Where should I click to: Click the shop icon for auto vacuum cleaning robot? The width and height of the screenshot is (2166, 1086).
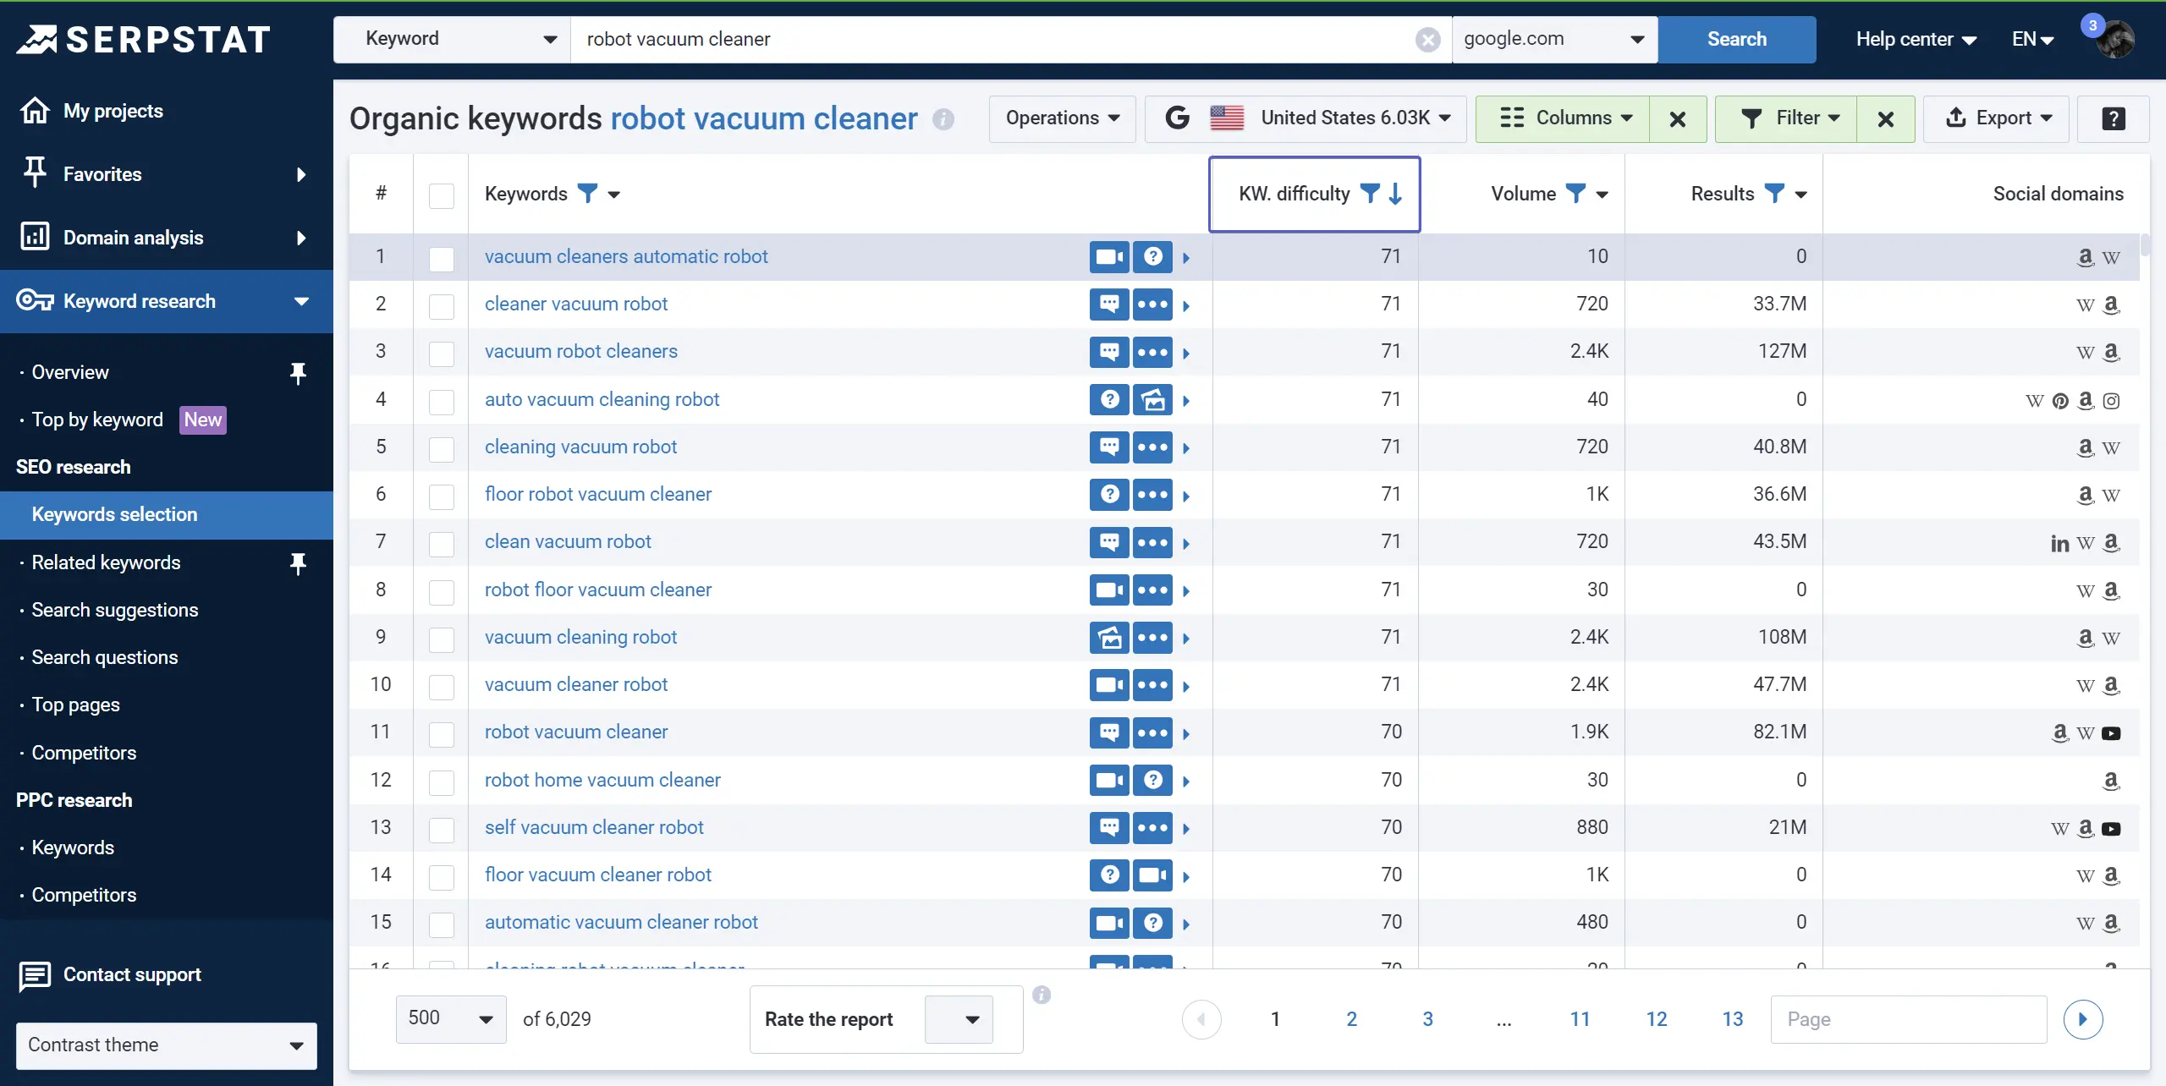pos(1152,399)
